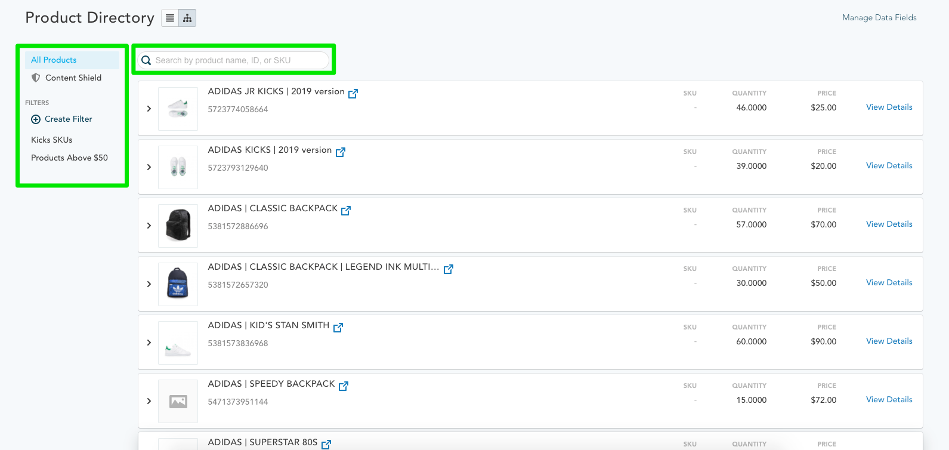Open external link for KID'S STAN SMITH
The width and height of the screenshot is (949, 450).
pyautogui.click(x=338, y=328)
